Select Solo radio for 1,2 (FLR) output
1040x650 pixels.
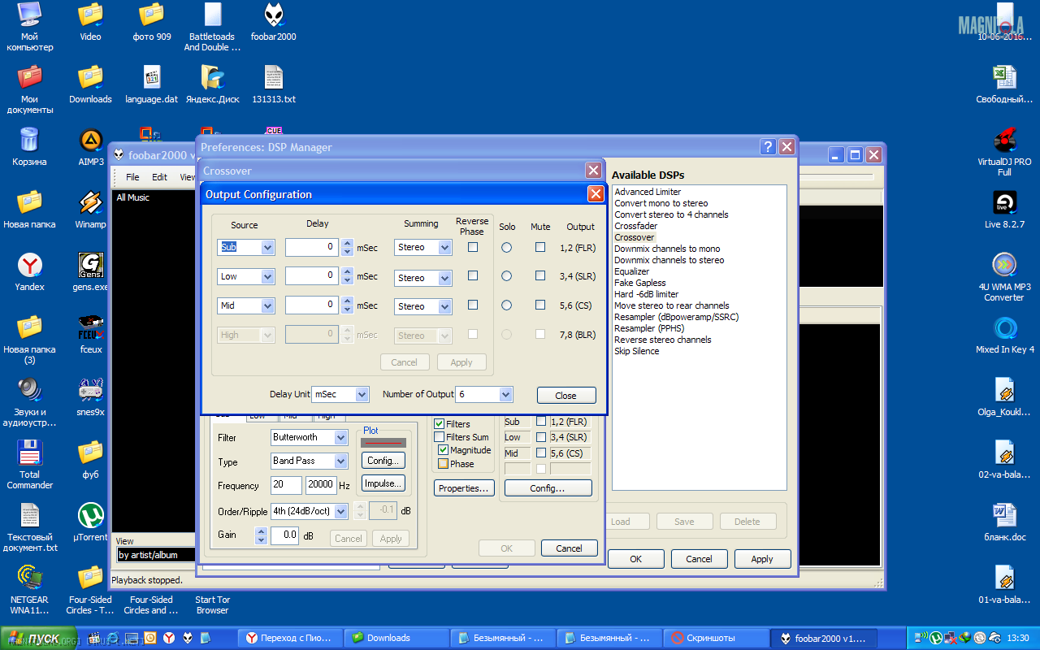pos(507,247)
